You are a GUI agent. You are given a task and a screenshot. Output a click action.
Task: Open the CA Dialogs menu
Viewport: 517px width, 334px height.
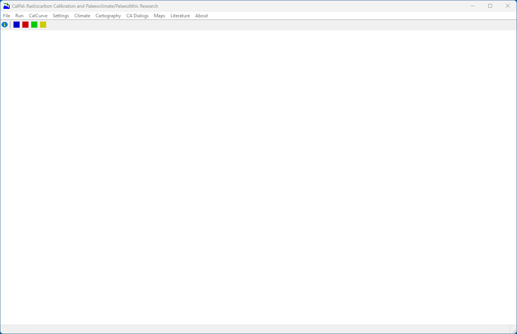coord(137,16)
